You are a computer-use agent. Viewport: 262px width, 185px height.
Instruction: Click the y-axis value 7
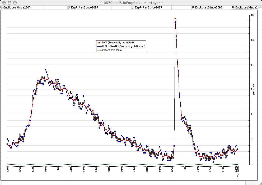[252, 114]
